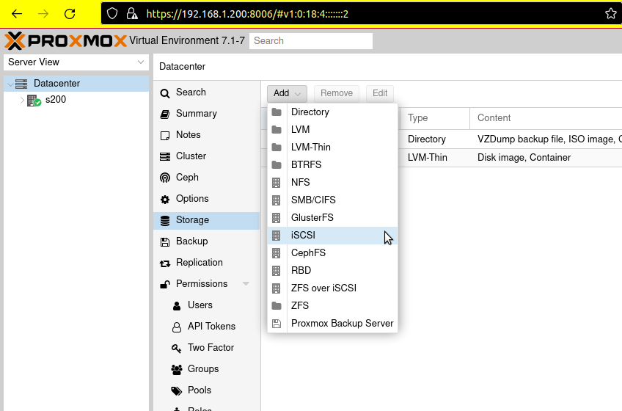Click the Permissions unlock icon
Viewport: 622px width, 411px height.
[x=164, y=284]
